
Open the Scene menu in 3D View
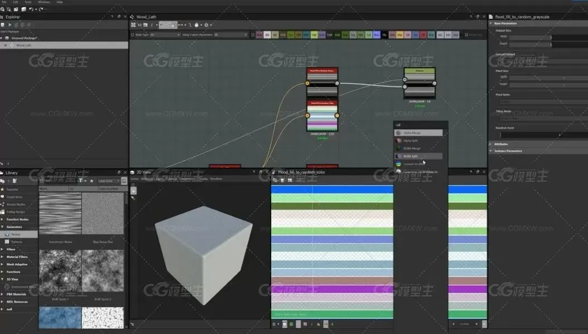[134, 179]
